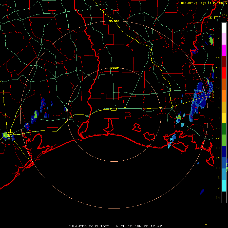The width and height of the screenshot is (228, 228).
Task: Click the dark green legend swatch
Action: click(x=224, y=129)
